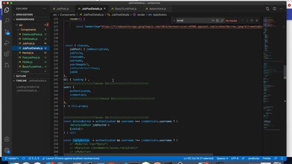Click the sync changes icon in status bar
Image resolution: width=292 pixels, height=164 pixels.
click(23, 159)
